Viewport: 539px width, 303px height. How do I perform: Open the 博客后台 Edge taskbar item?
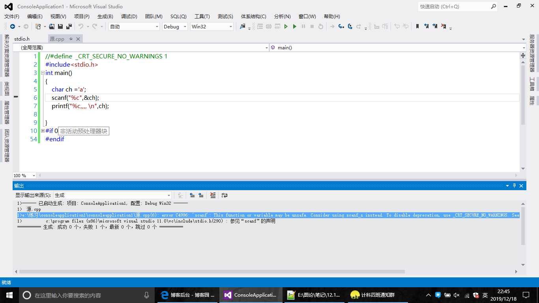[188, 295]
